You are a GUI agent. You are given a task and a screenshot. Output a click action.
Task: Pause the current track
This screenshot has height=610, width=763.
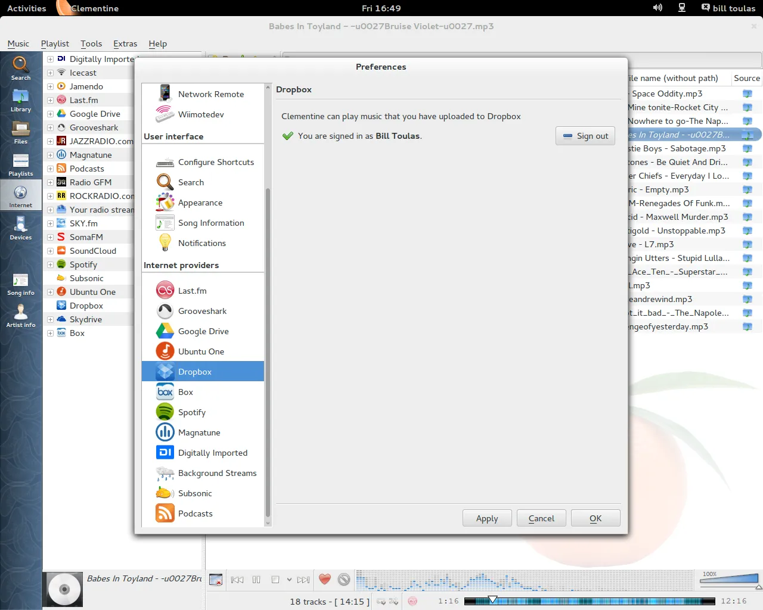click(x=256, y=579)
